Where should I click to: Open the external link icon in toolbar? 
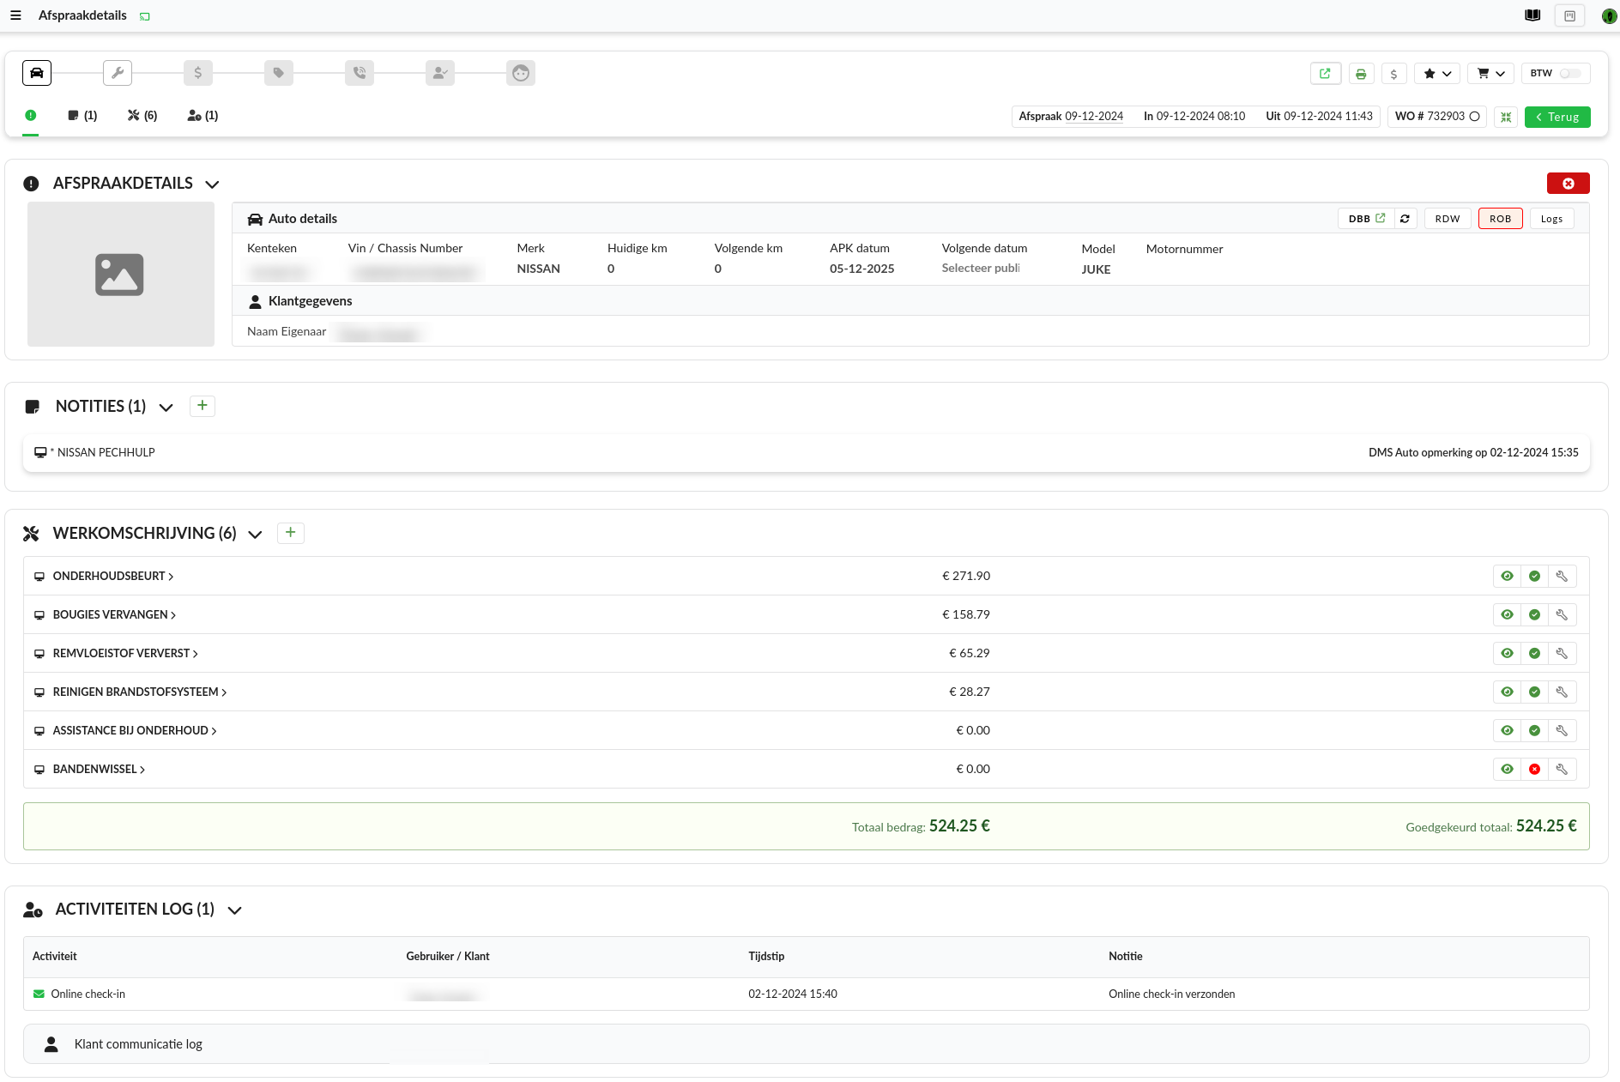coord(1325,74)
